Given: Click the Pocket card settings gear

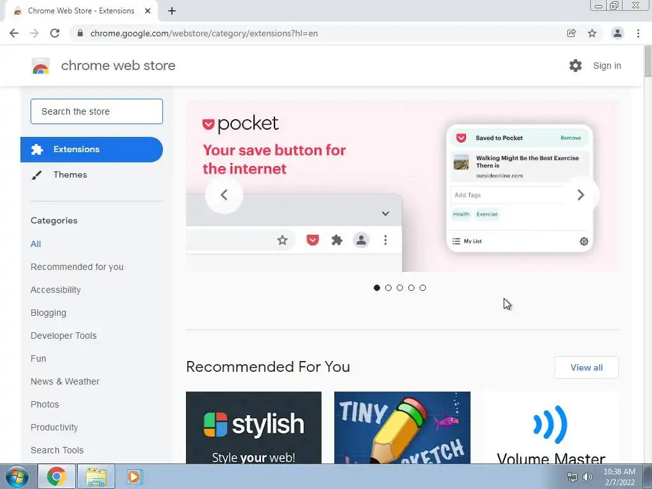Looking at the screenshot, I should click(x=584, y=241).
